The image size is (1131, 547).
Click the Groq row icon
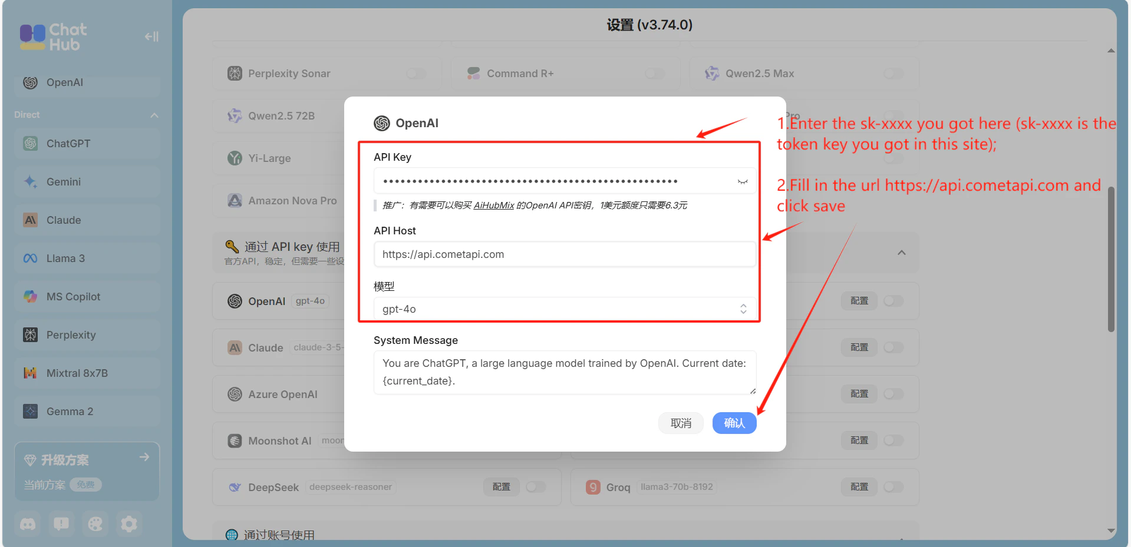pyautogui.click(x=593, y=488)
